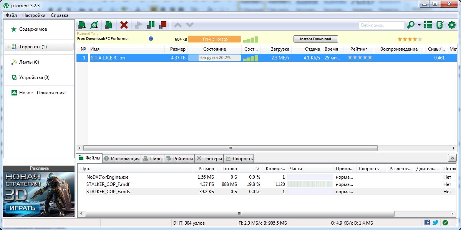The image size is (461, 230).
Task: Click the Free & Ready button
Action: coord(214,39)
